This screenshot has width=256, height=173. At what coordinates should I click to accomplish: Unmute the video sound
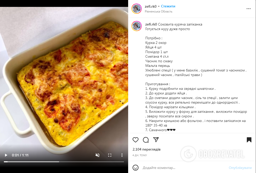click(x=97, y=155)
